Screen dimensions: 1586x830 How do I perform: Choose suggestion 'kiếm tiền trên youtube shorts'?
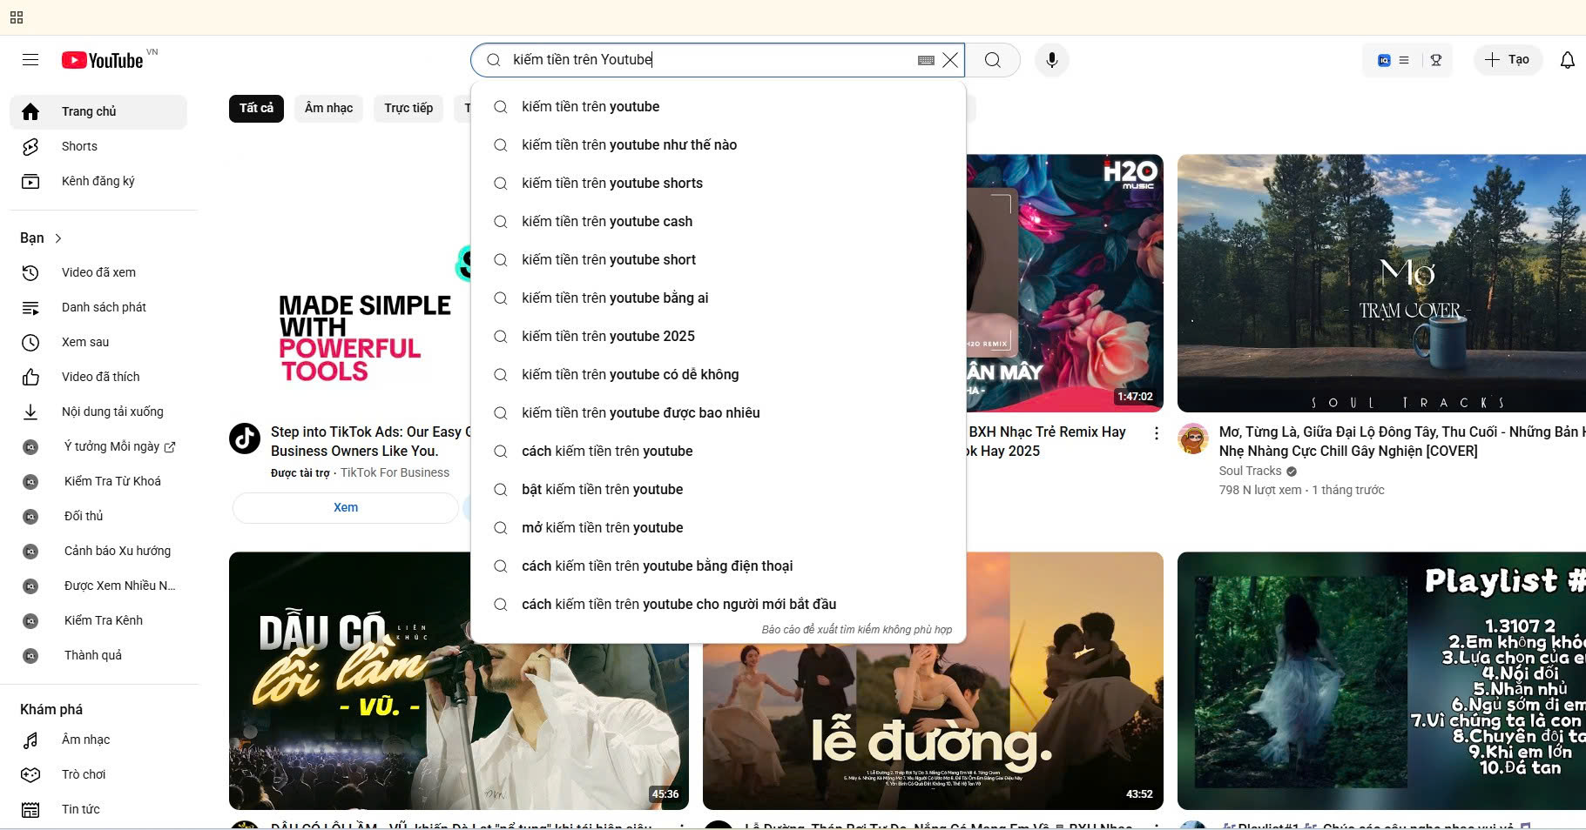tap(719, 183)
